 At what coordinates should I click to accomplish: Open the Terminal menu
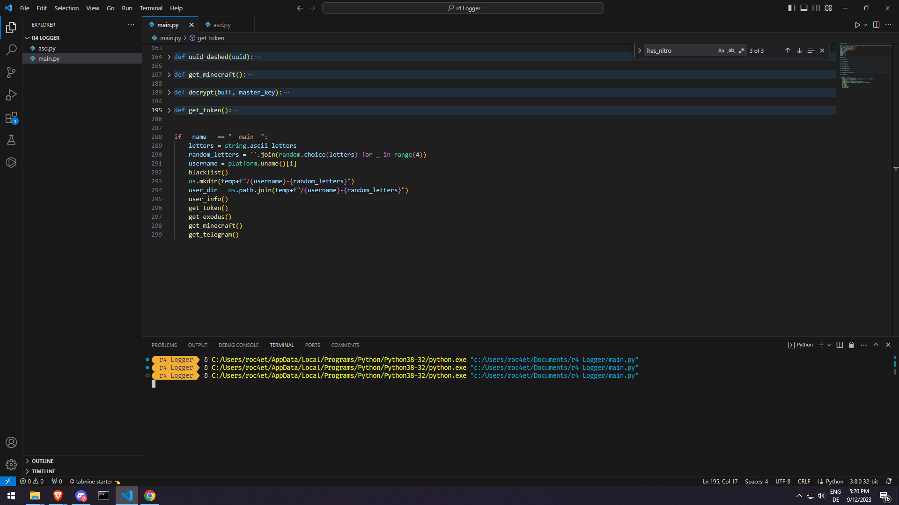pos(151,8)
